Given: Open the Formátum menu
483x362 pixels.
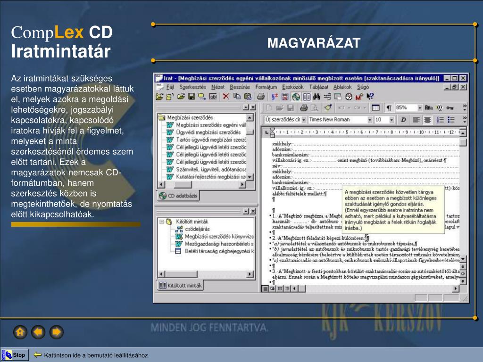Looking at the screenshot, I should [x=266, y=87].
